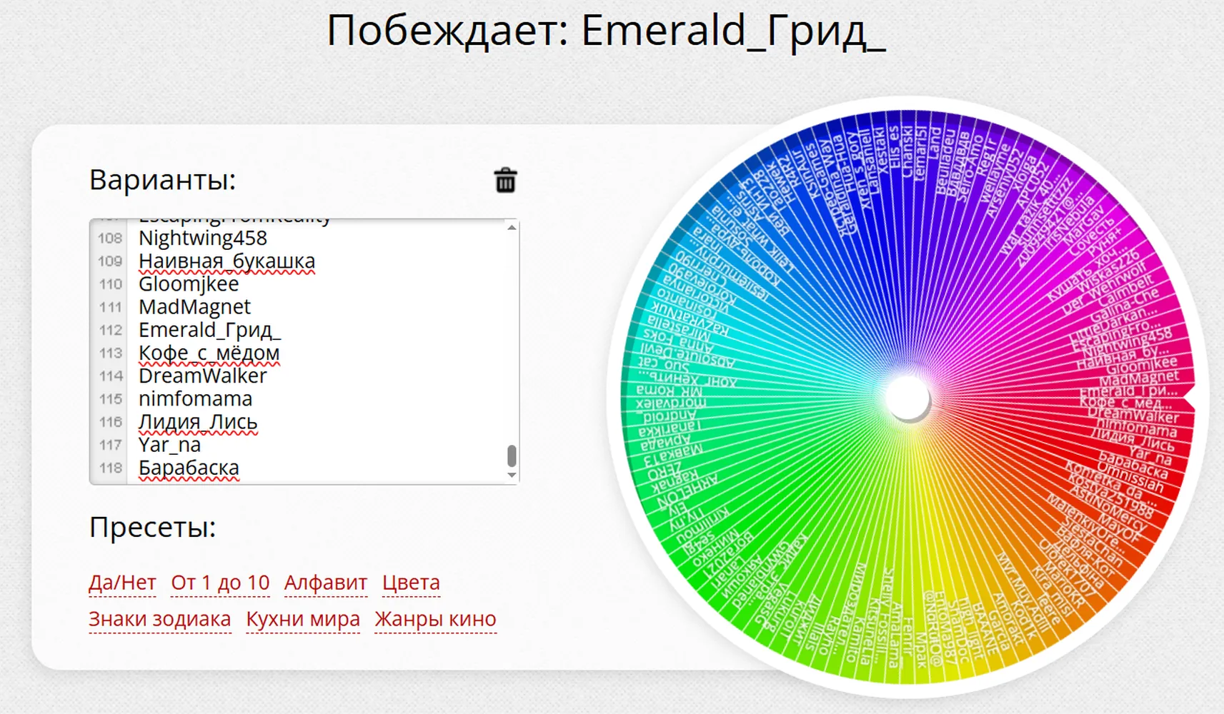The height and width of the screenshot is (714, 1224).
Task: Click the Nightwing458 line in variants
Action: 203,238
